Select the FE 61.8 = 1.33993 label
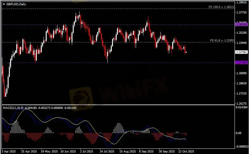 pos(222,40)
